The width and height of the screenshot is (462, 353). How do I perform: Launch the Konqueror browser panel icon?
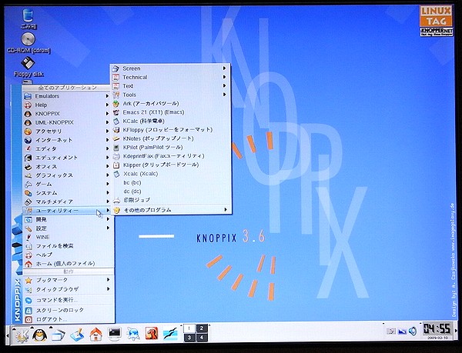[133, 335]
